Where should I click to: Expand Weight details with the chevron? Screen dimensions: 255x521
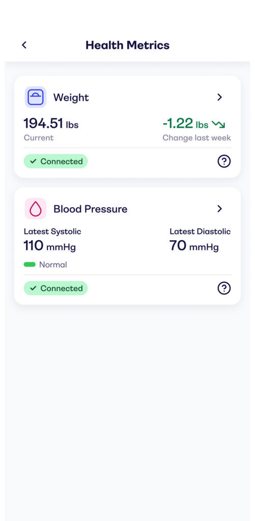tap(219, 97)
